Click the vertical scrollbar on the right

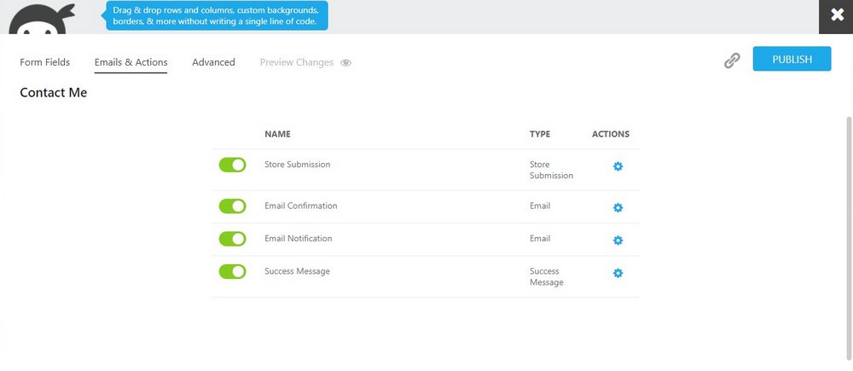point(850,238)
